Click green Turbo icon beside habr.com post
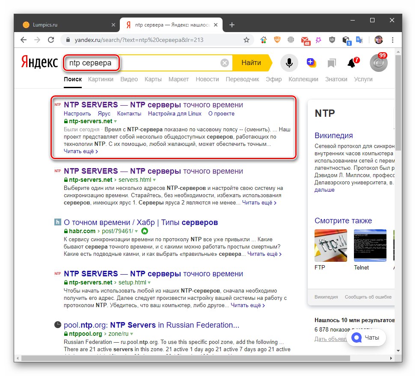416x376 pixels. (144, 231)
